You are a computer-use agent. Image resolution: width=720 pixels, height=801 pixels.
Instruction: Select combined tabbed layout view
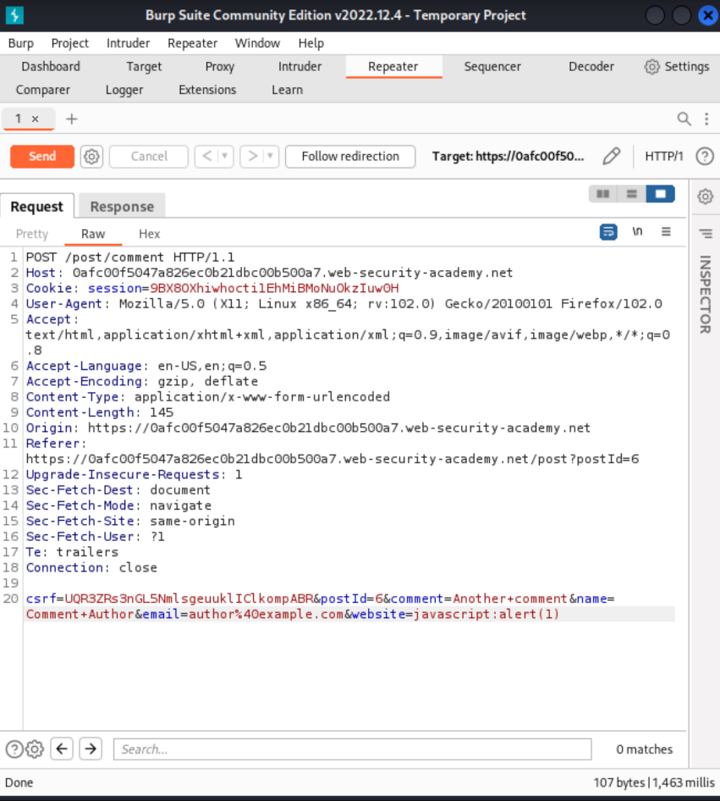pos(660,194)
